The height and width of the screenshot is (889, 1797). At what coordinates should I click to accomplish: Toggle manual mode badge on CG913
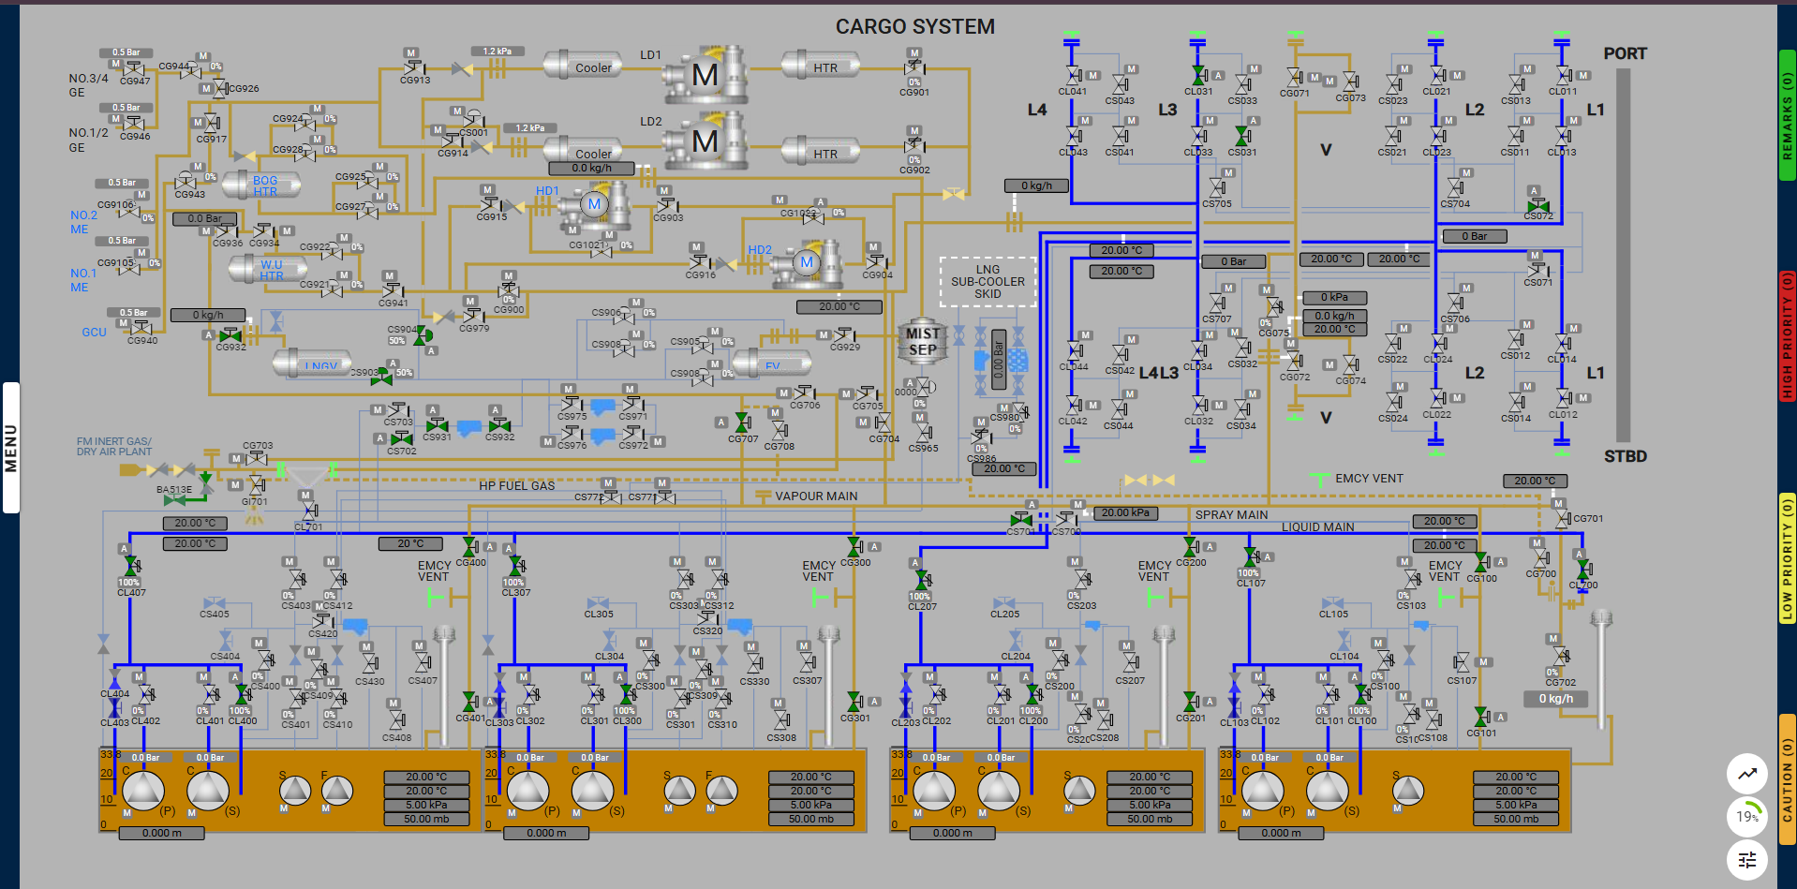click(410, 53)
